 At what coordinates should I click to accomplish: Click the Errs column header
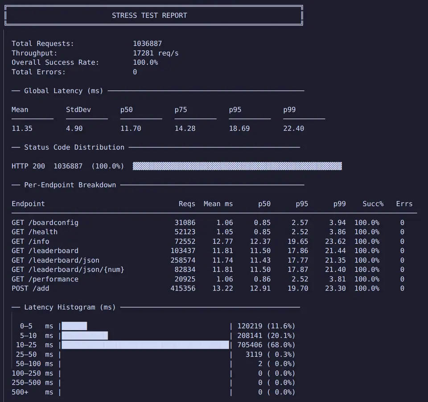[x=404, y=204]
